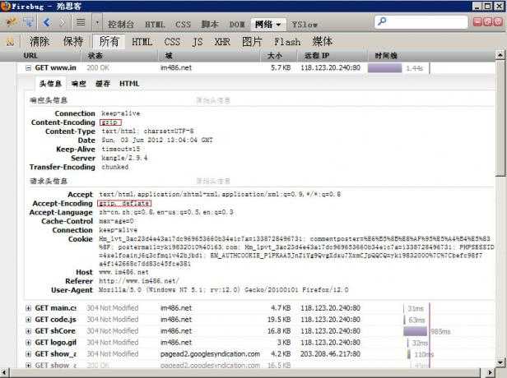The width and height of the screenshot is (507, 378).
Task: Click the http://www.im486.net/ Referer value
Action: [x=139, y=281]
